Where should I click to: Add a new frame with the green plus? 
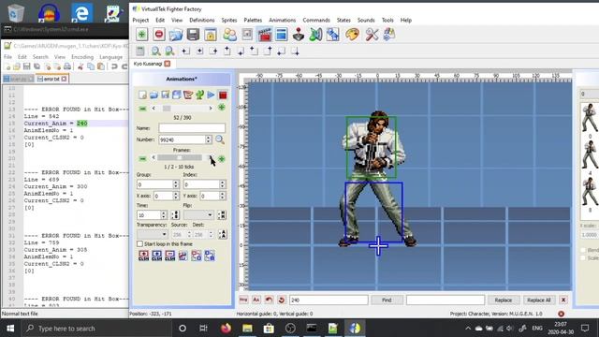coord(222,158)
